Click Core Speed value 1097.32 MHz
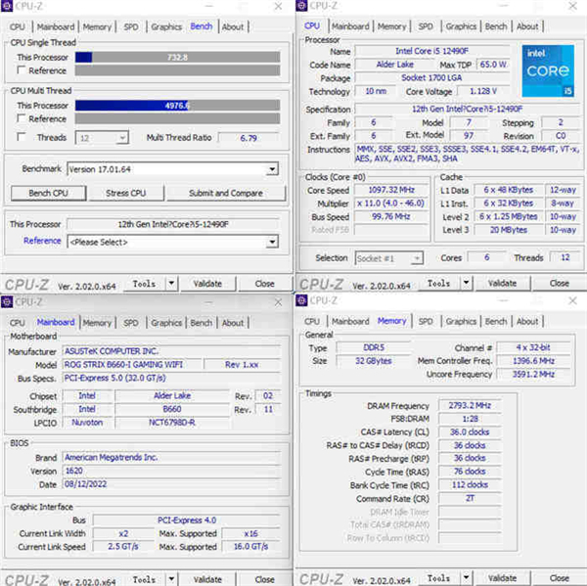Screen dimensions: 587x586 pos(391,190)
